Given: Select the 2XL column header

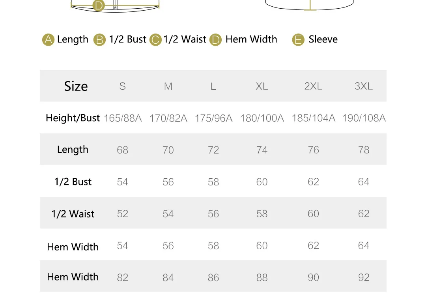Looking at the screenshot, I should 313,86.
